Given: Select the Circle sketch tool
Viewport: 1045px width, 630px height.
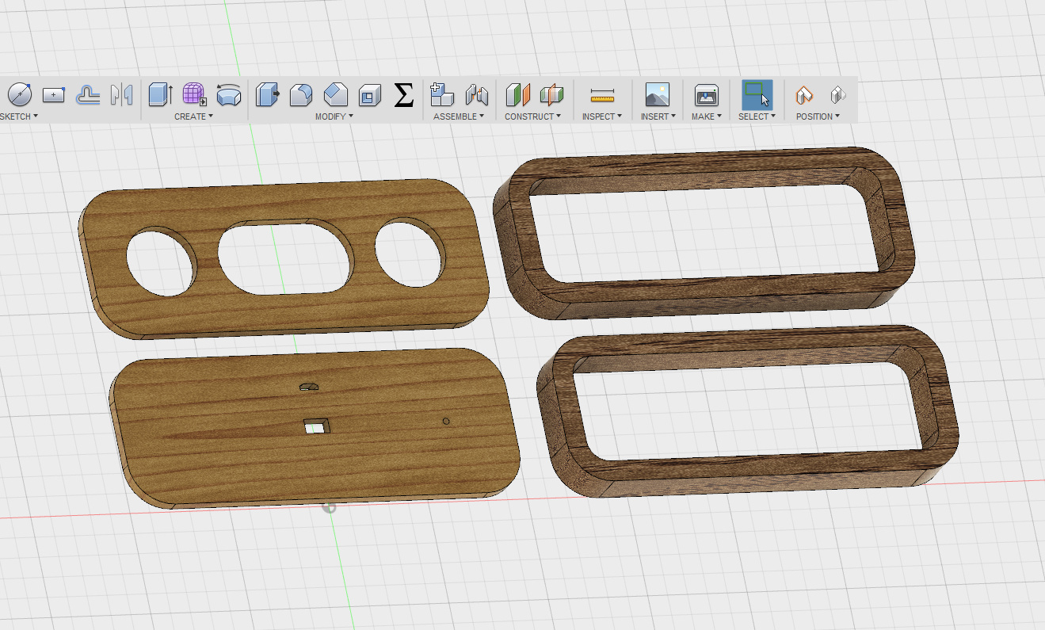Looking at the screenshot, I should [19, 95].
